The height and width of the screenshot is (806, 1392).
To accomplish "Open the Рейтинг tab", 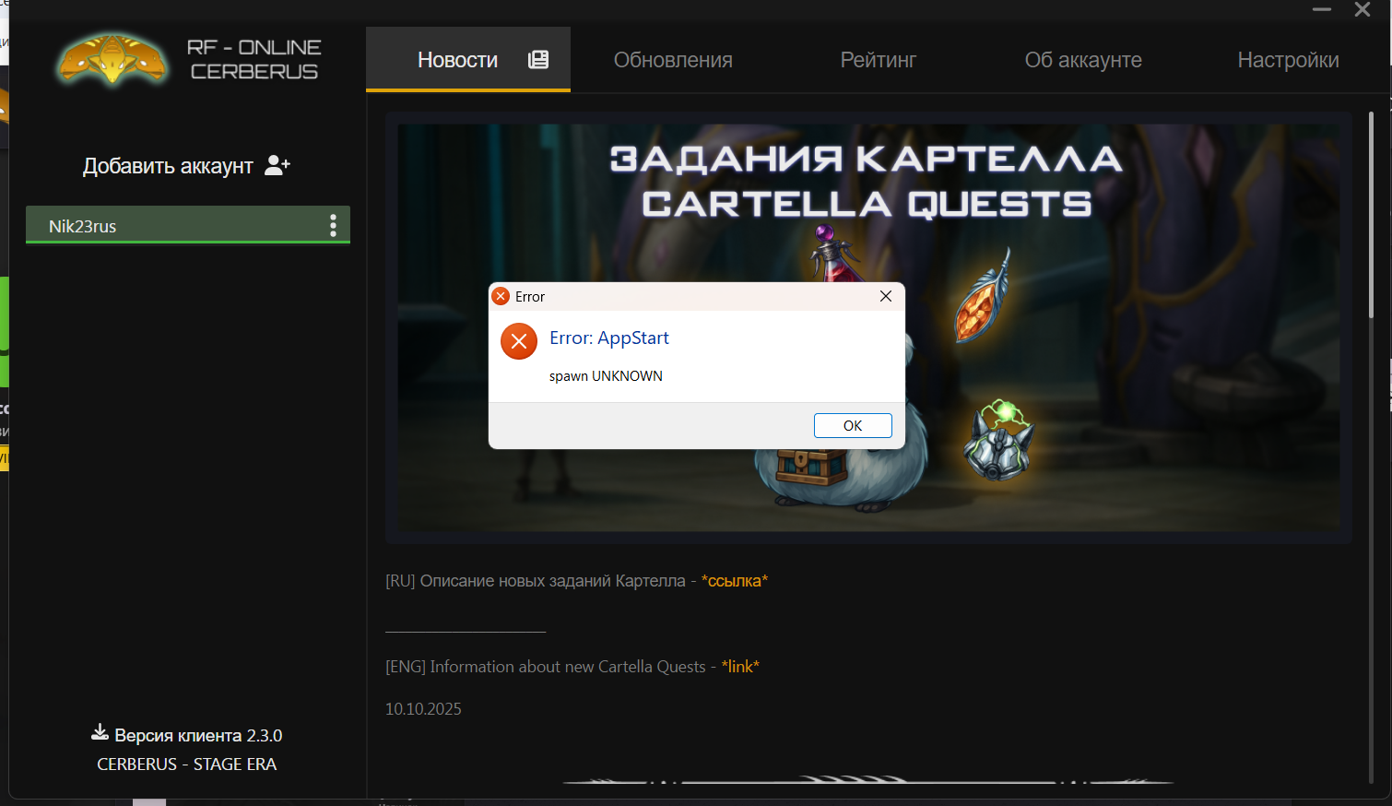I will 878,60.
